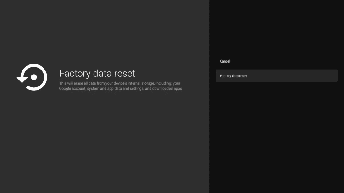Viewport: 344px width, 193px height.
Task: Click the erase warning description text
Action: tap(120, 86)
